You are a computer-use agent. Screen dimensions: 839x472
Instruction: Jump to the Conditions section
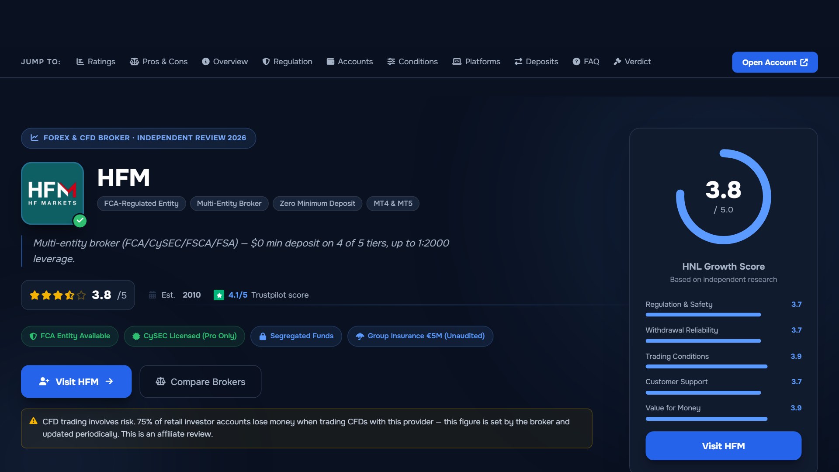pyautogui.click(x=413, y=62)
